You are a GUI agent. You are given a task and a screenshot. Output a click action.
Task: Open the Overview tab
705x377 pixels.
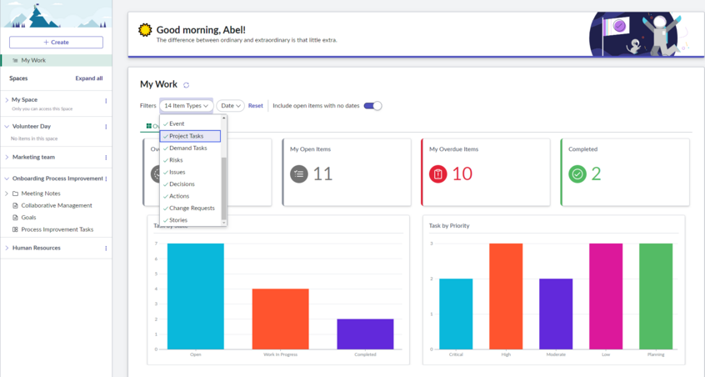[x=152, y=126]
